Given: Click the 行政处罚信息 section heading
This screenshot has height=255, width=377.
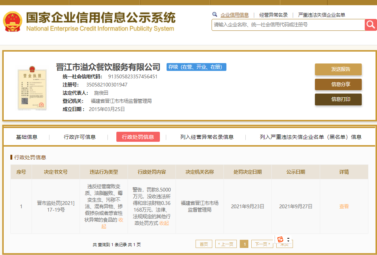Looking at the screenshot, I should click(x=30, y=157).
